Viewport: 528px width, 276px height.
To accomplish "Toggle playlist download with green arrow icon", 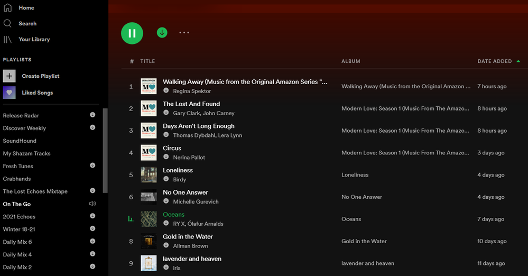I will [162, 33].
